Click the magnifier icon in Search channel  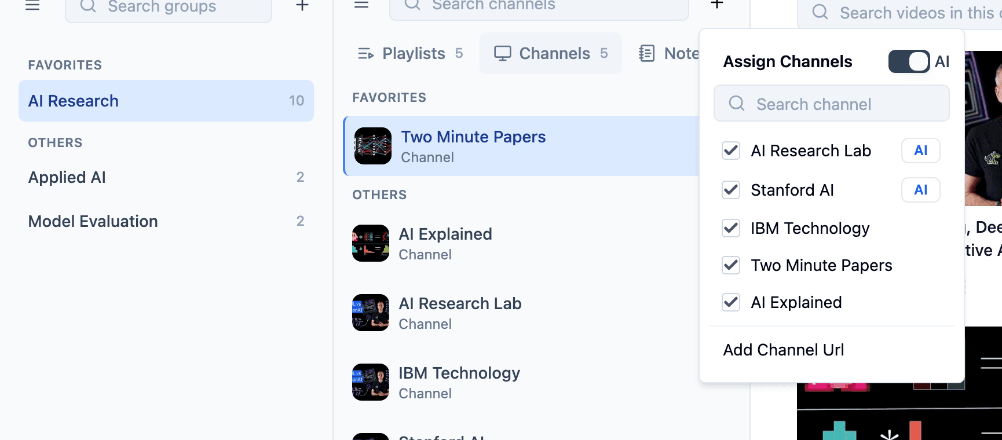click(736, 104)
